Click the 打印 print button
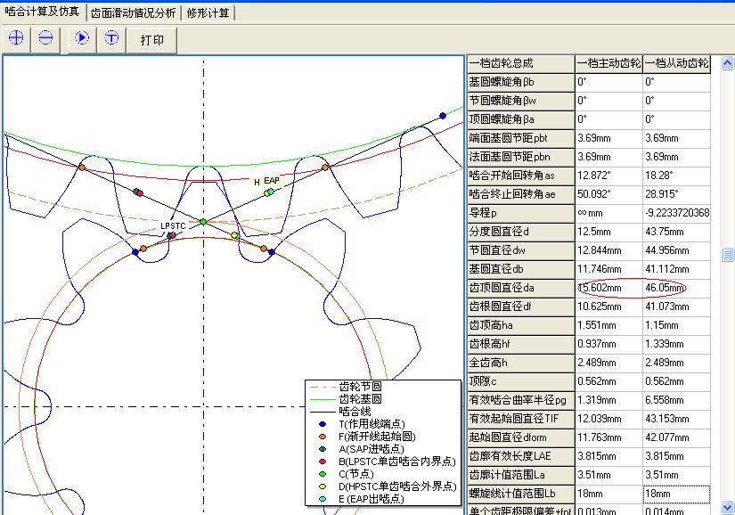 (151, 40)
